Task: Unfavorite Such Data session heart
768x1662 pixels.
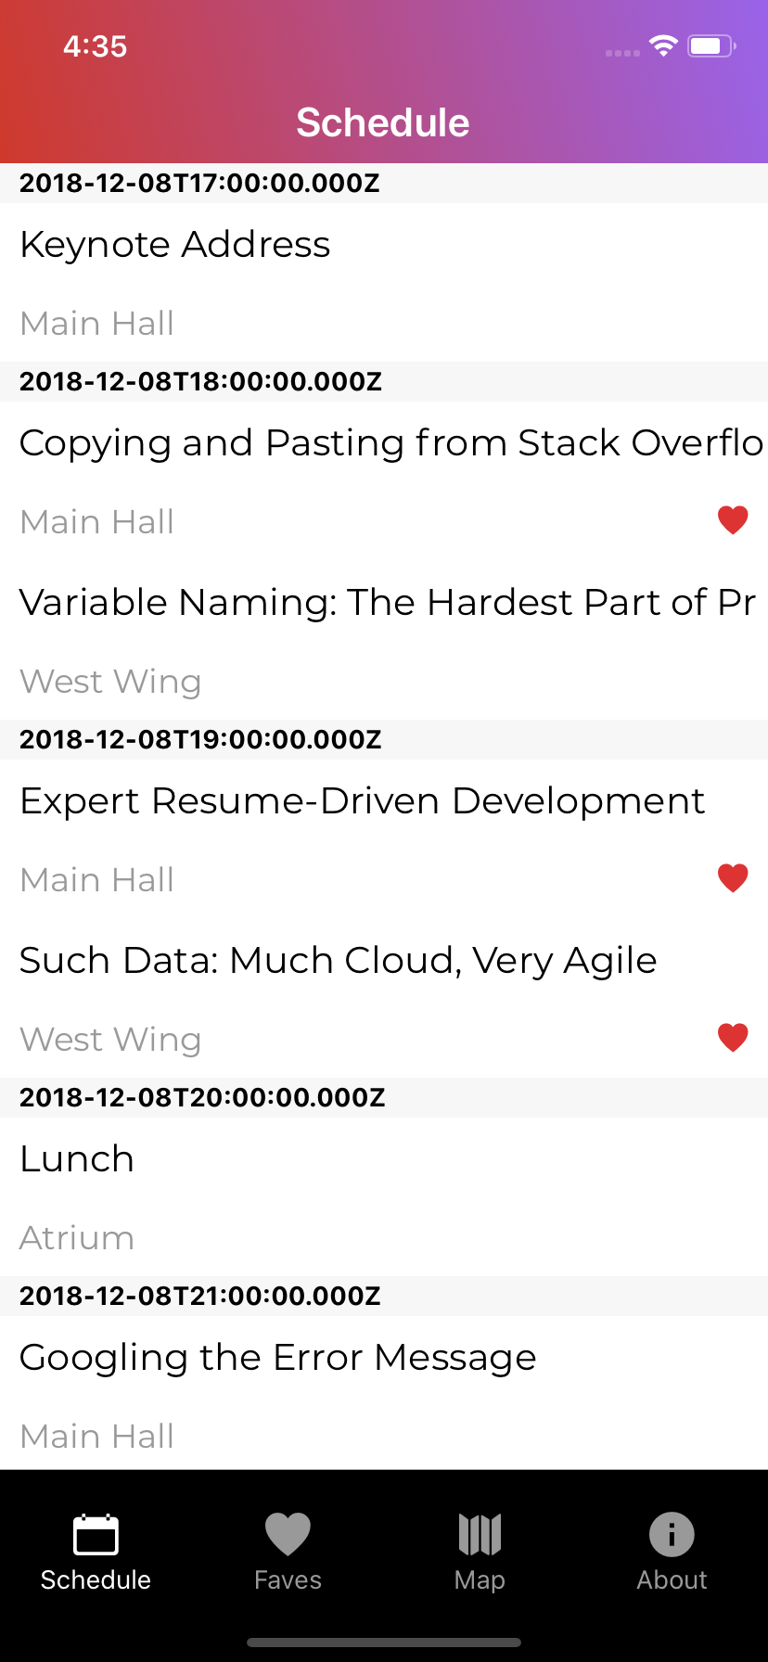Action: click(733, 1038)
